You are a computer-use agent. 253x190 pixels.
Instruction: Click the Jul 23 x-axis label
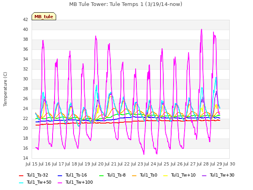(137, 164)
